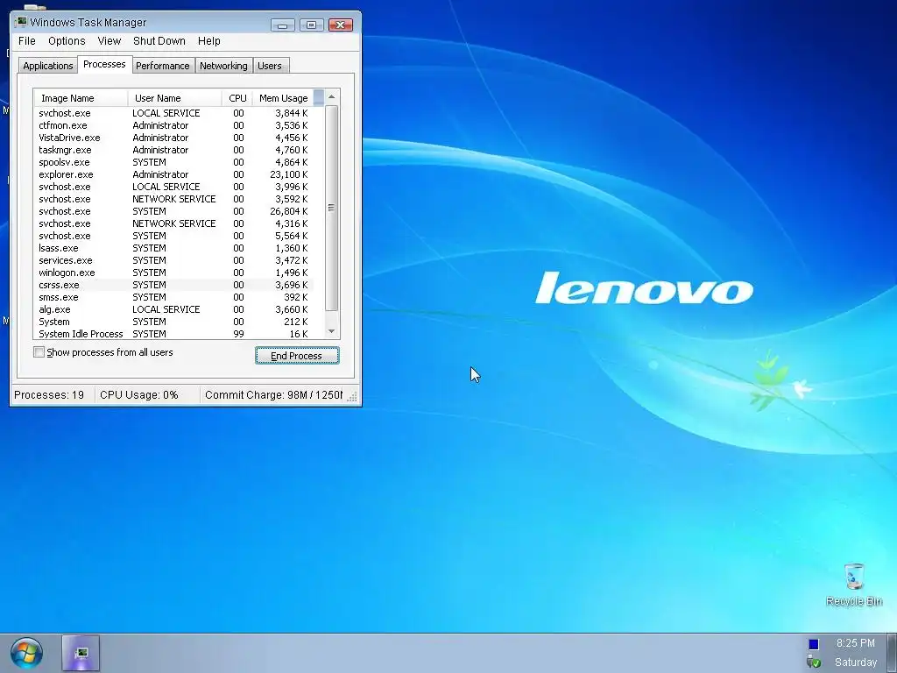Open the Options menu

pyautogui.click(x=67, y=41)
